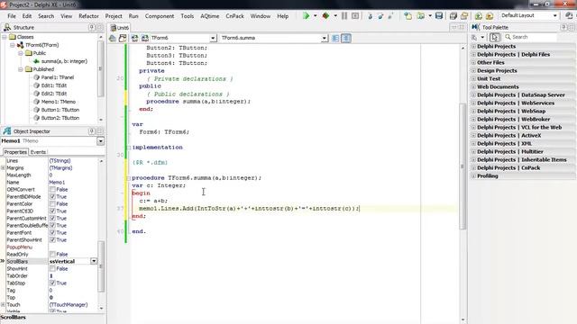Click the Program Reset icon

tap(355, 16)
